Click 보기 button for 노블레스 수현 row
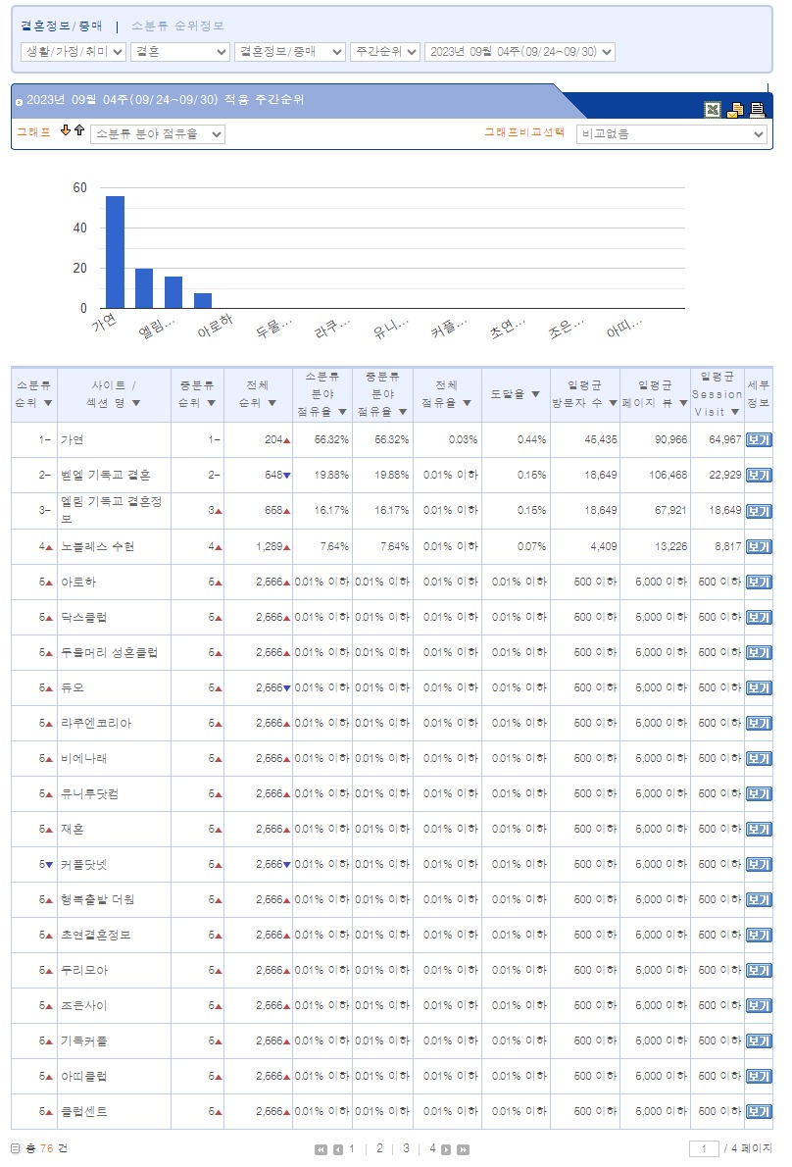 click(758, 546)
